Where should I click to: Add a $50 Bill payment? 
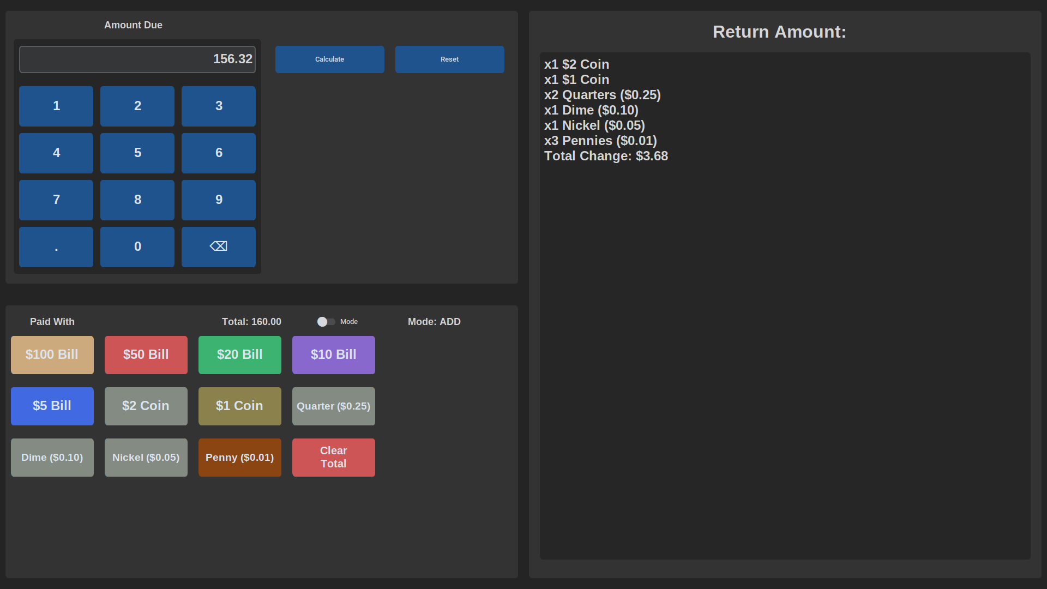[x=146, y=355]
